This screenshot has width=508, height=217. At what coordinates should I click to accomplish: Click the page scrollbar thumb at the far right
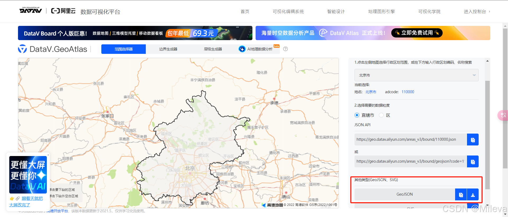point(505,98)
